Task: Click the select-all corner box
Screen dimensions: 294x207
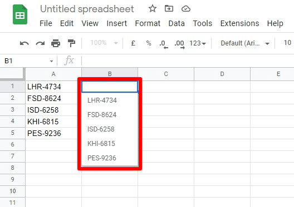Action: coord(12,74)
